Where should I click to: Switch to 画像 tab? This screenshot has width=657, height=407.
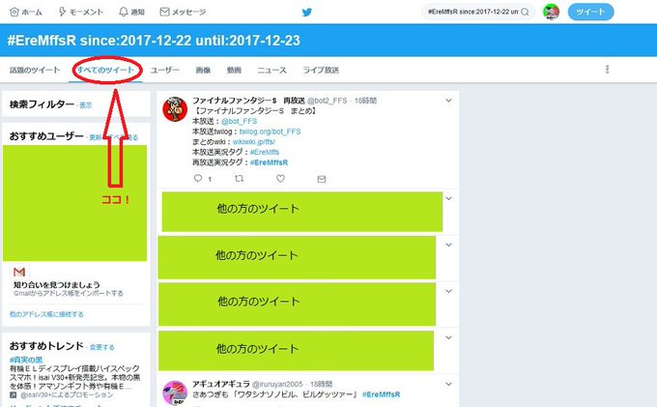pos(203,70)
